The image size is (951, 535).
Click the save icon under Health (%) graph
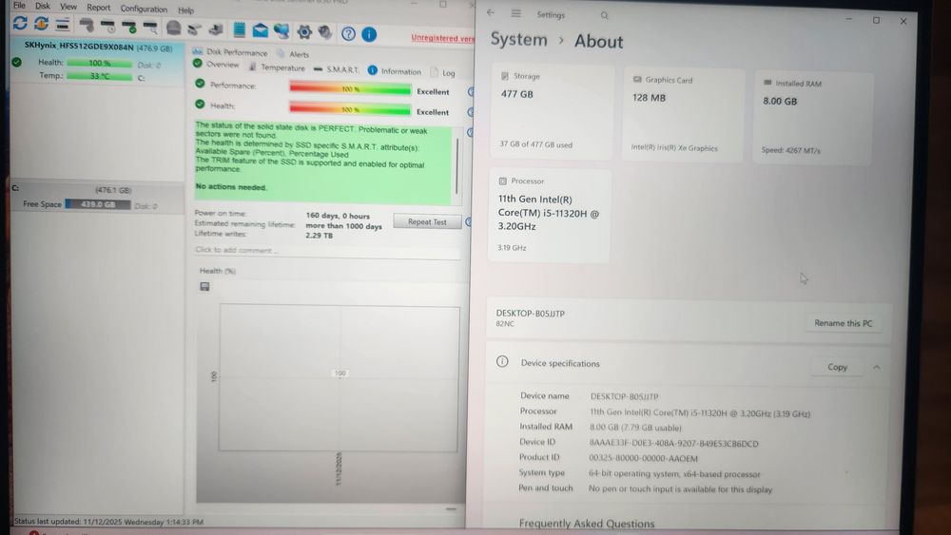pos(205,287)
